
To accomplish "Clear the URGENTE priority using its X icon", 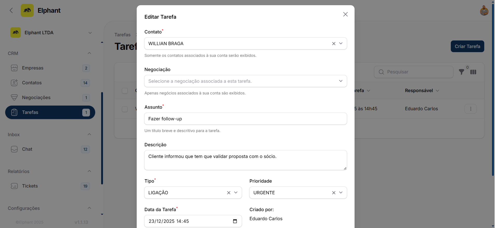I will click(334, 193).
